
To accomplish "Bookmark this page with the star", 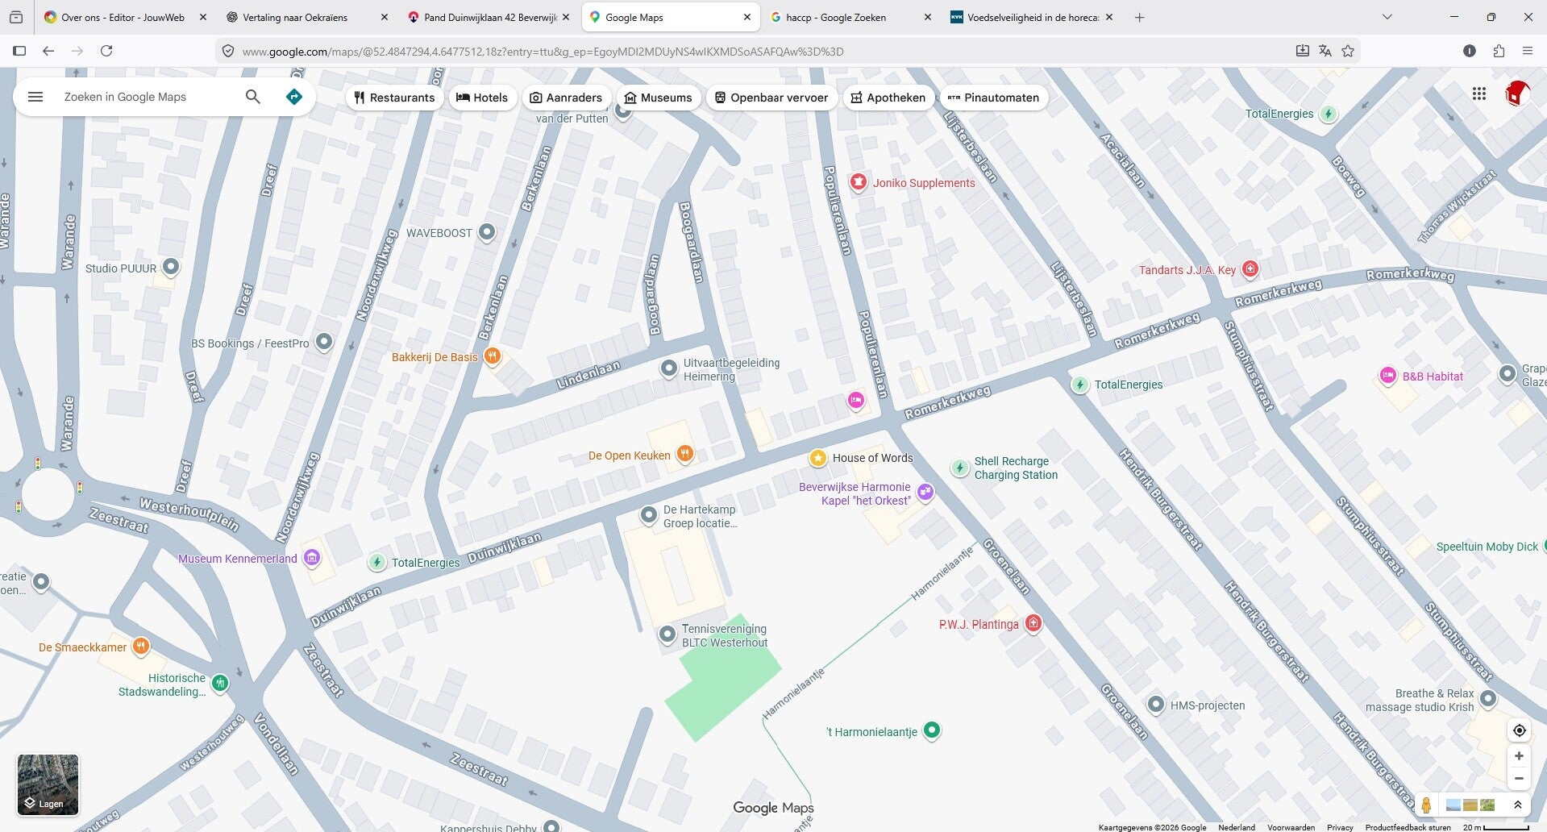I will [x=1348, y=51].
